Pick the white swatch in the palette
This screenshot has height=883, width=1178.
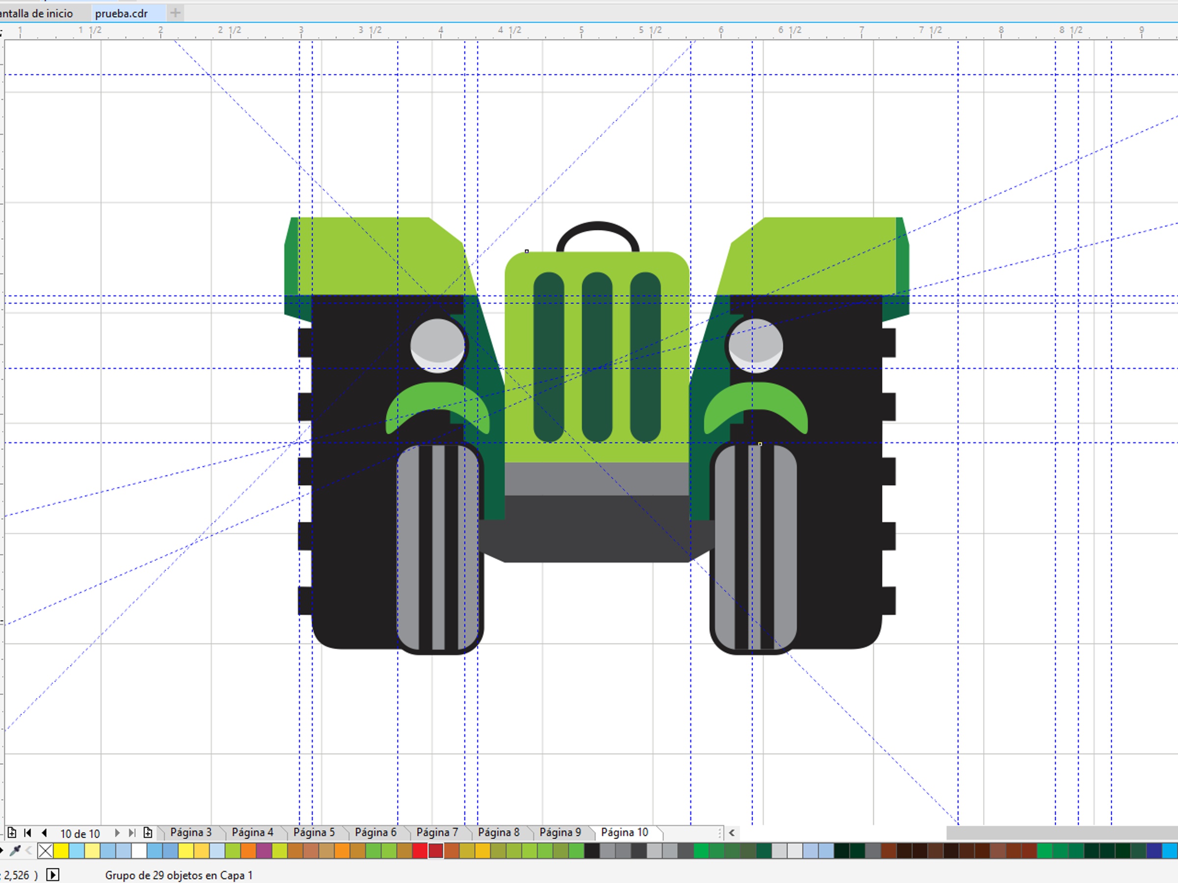pos(139,851)
